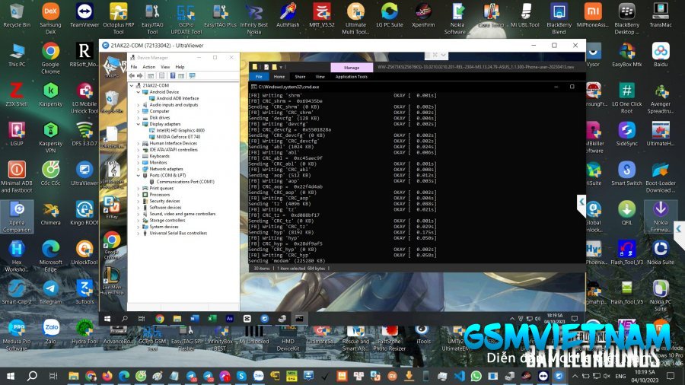
Task: Open Action menu in Device Manager
Action: click(149, 67)
